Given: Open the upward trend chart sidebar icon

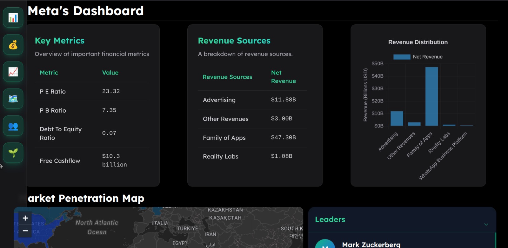Looking at the screenshot, I should [x=13, y=72].
